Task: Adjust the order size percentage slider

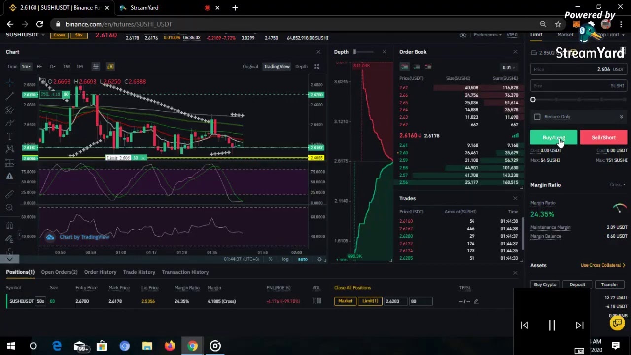Action: (579, 100)
